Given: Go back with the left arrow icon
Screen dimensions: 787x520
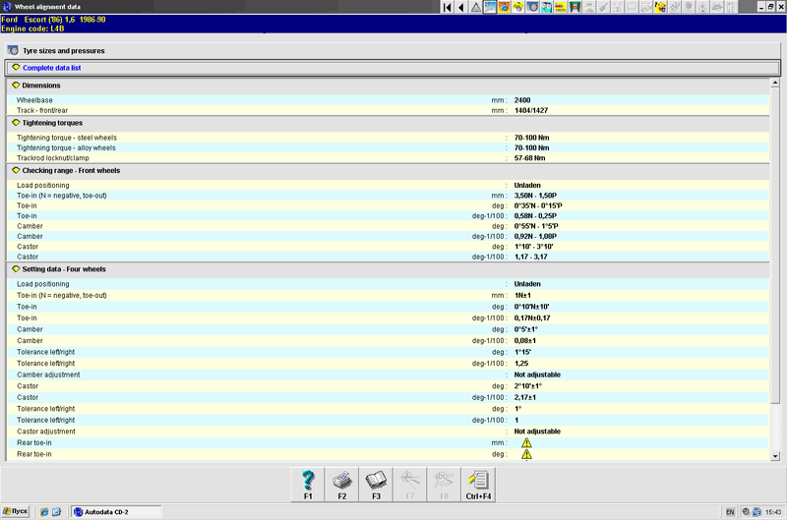Looking at the screenshot, I should [x=460, y=7].
